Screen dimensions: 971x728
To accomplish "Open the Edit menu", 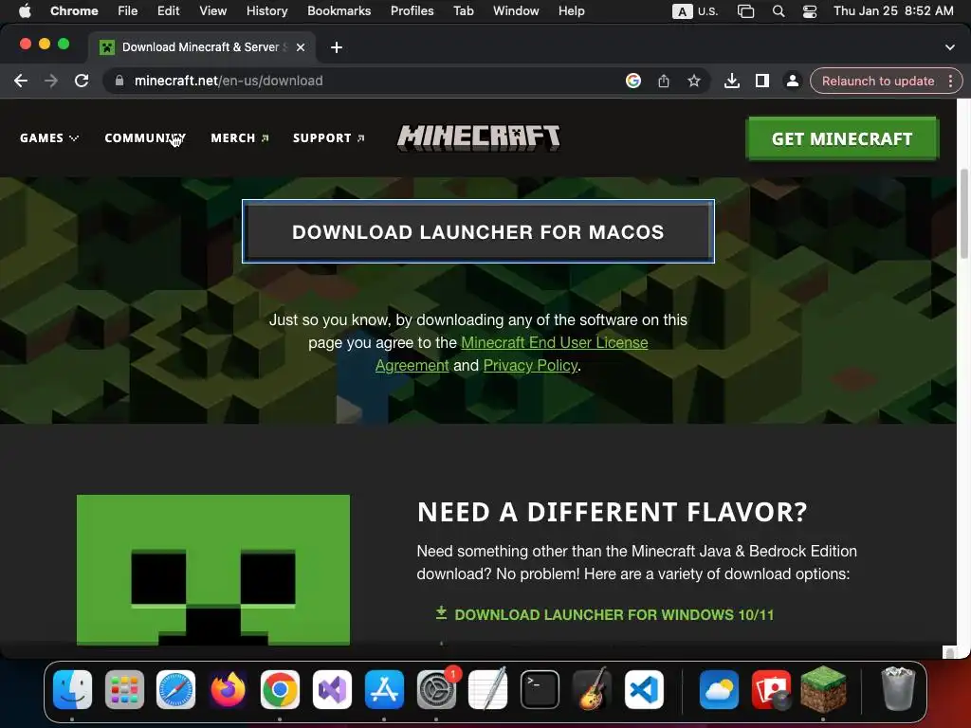I will tap(168, 11).
